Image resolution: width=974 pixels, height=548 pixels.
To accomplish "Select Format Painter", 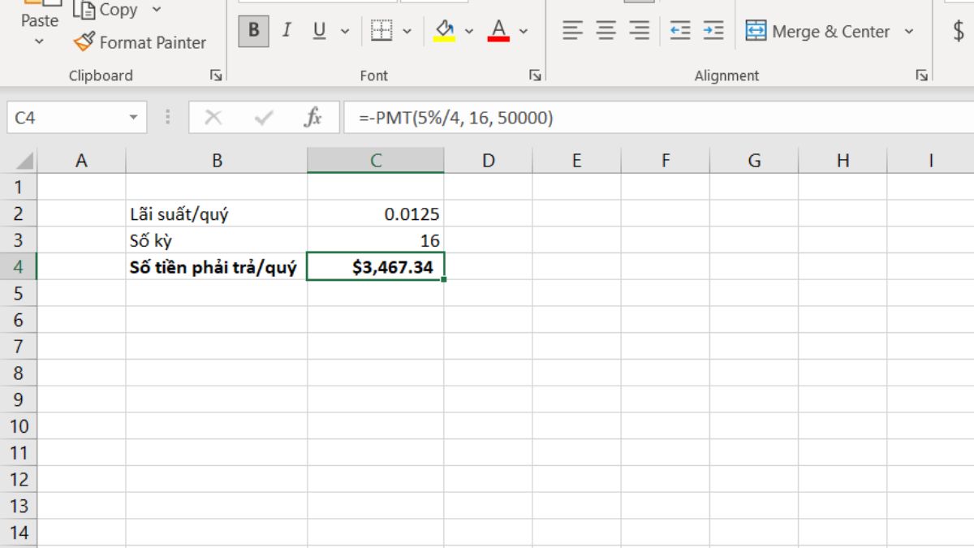I will (x=140, y=42).
